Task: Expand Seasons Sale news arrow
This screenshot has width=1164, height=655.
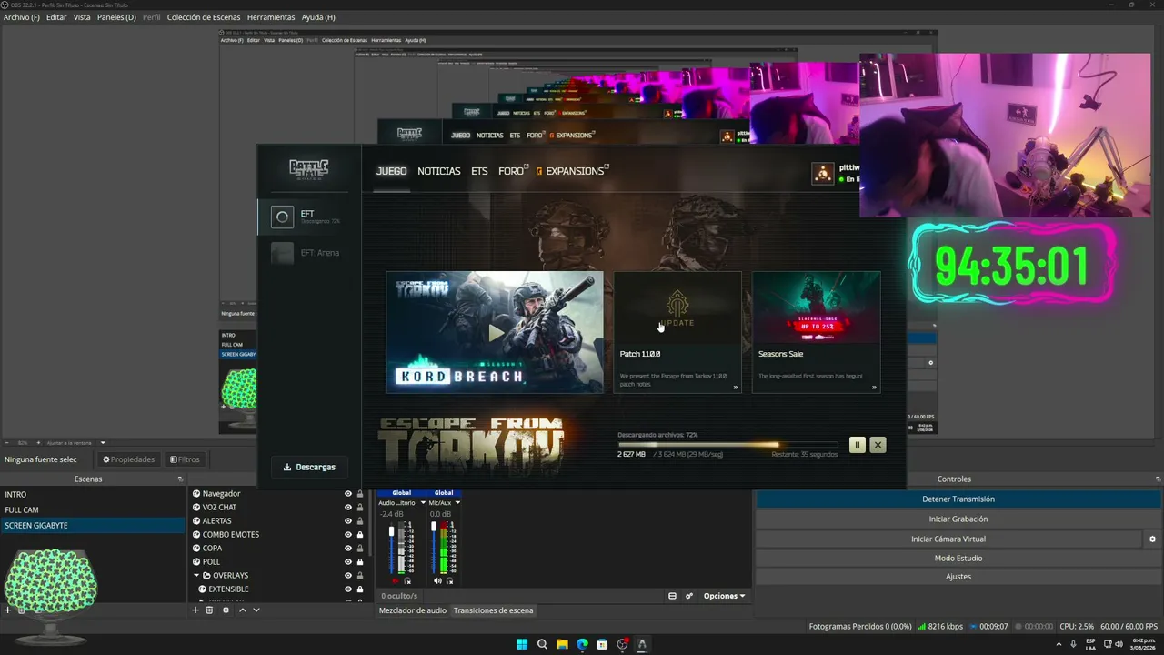Action: pos(874,388)
